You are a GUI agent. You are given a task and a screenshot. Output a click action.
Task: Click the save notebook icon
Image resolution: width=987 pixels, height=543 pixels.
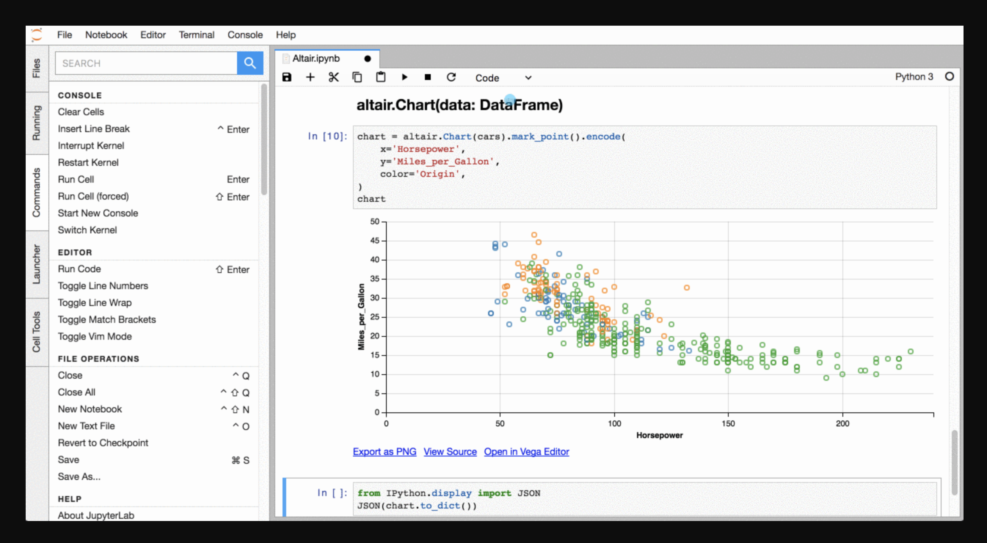click(x=286, y=77)
